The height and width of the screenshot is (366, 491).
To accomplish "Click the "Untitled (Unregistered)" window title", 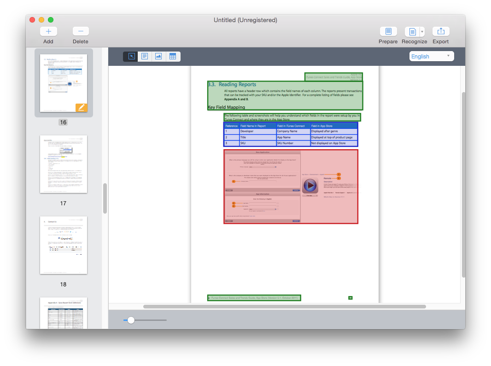I will pos(245,20).
